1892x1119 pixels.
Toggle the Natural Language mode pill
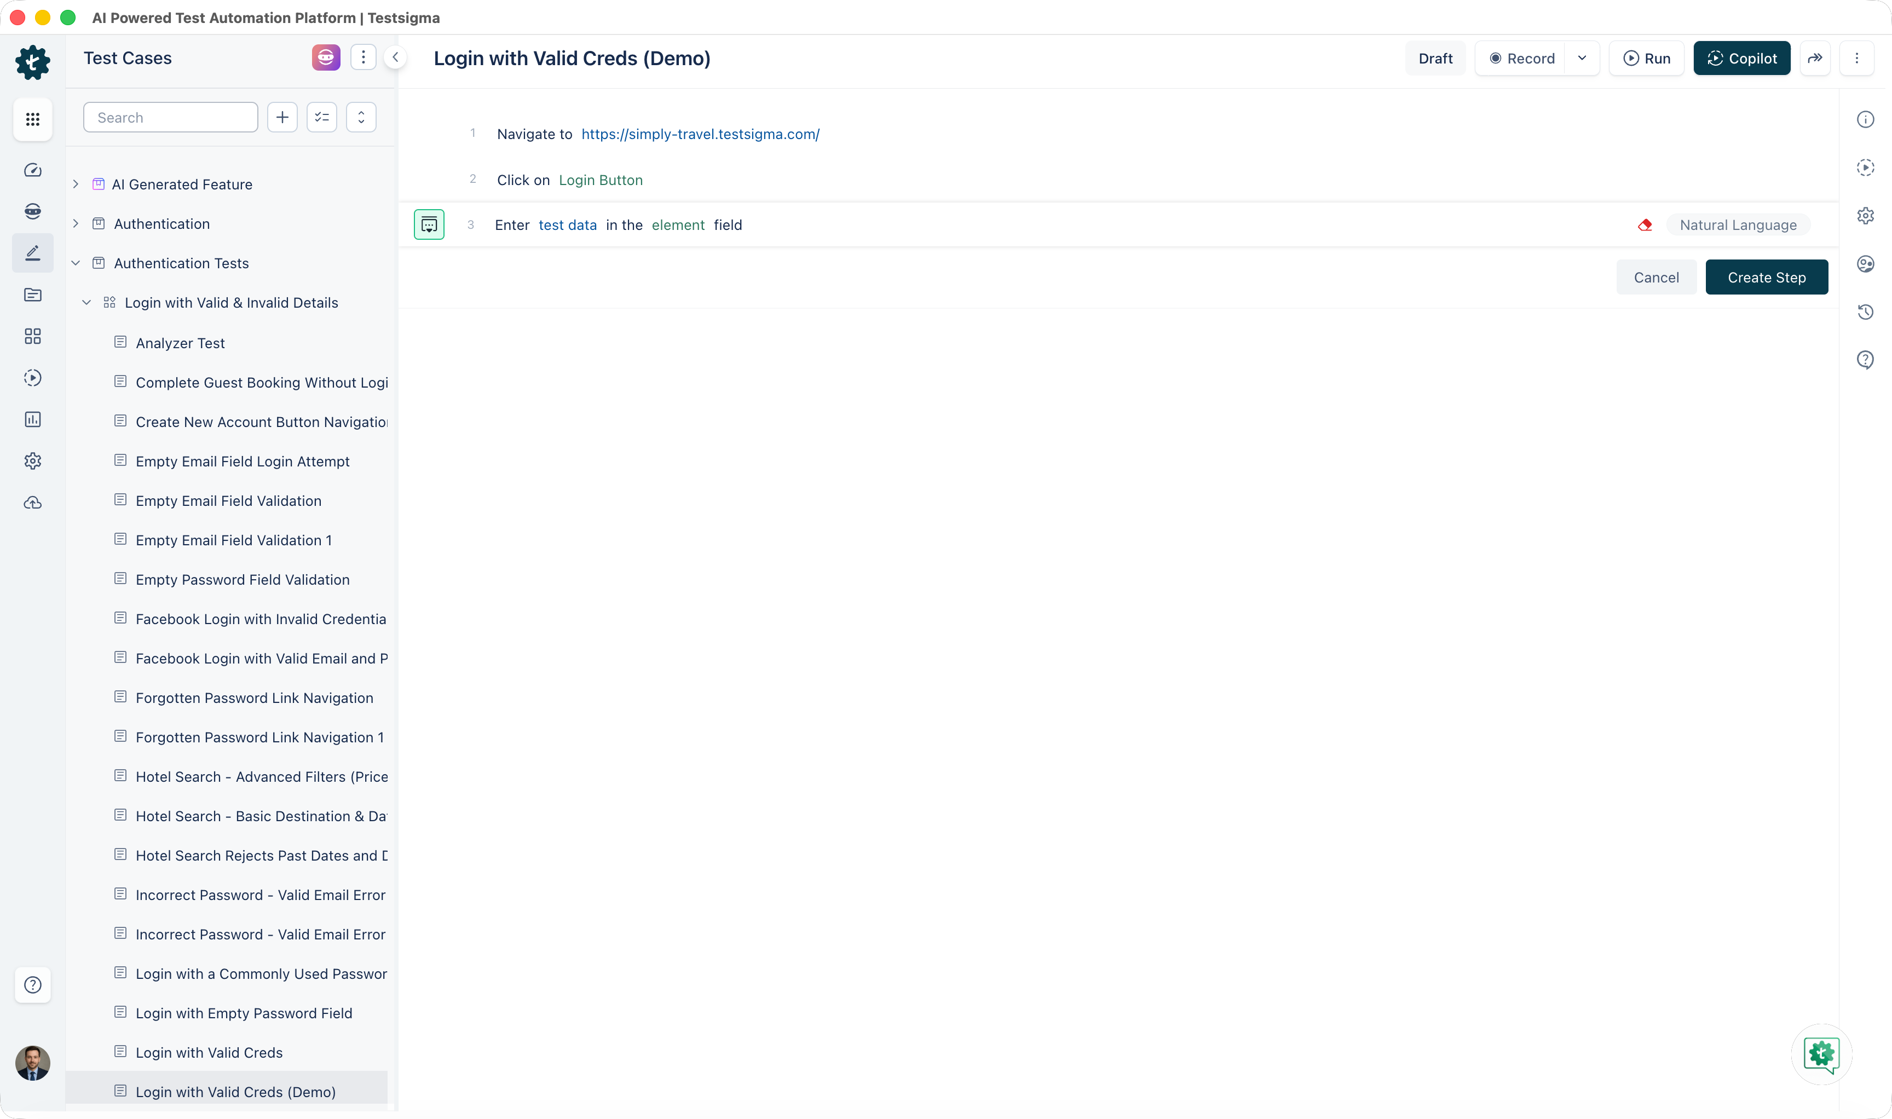pos(1738,224)
